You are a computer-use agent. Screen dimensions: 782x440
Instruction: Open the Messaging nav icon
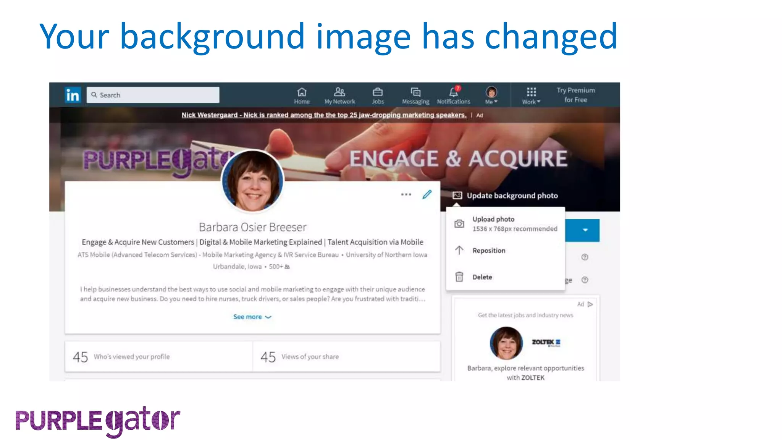(415, 95)
